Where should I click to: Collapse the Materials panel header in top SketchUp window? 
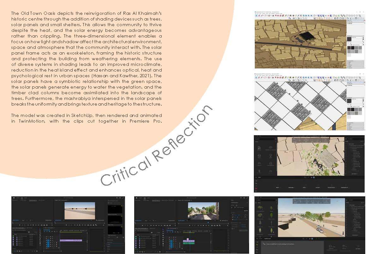click(355, 36)
